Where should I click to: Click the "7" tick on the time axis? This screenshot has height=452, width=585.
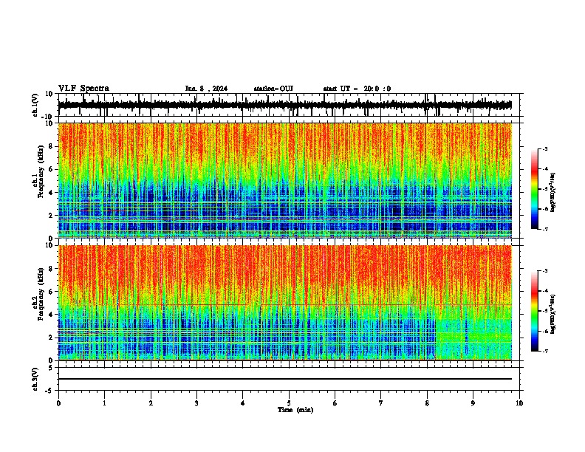click(x=381, y=403)
